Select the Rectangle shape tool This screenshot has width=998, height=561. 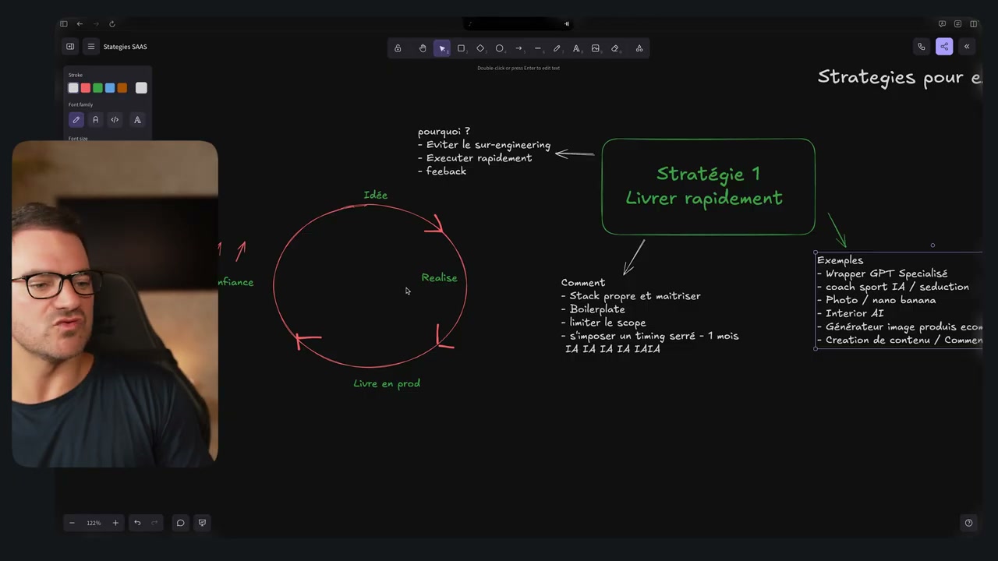pyautogui.click(x=461, y=48)
